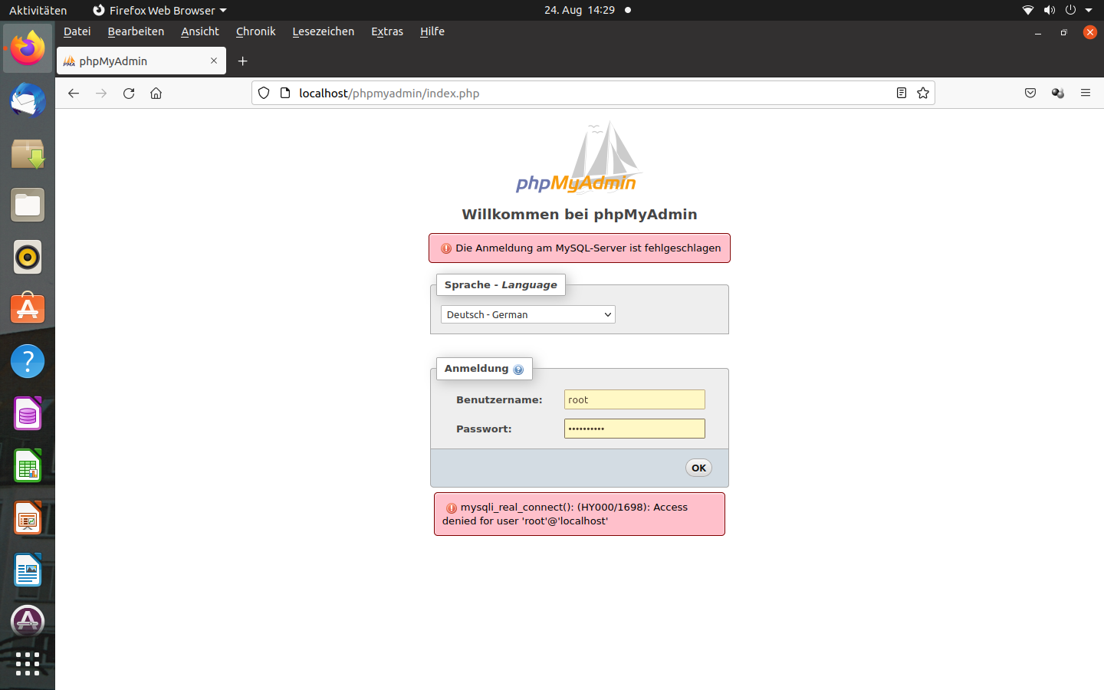Open the Extras menu
The width and height of the screenshot is (1104, 690).
pos(387,31)
